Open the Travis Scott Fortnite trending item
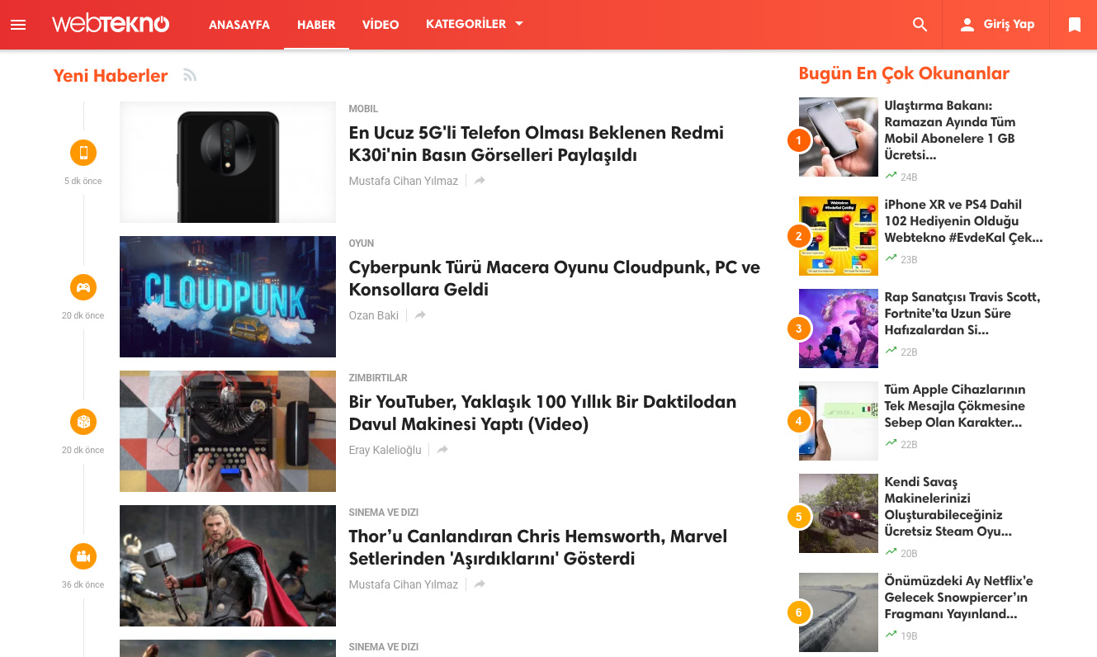This screenshot has height=657, width=1097. tap(962, 313)
